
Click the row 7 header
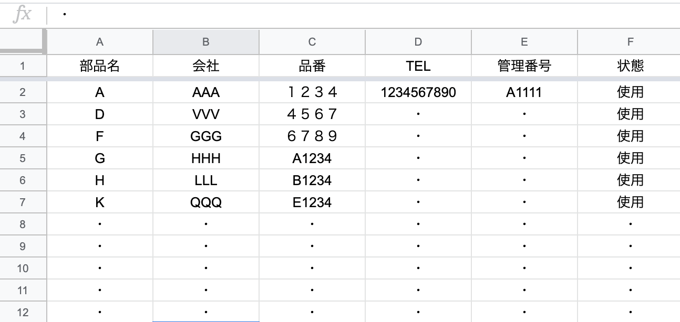pos(23,202)
